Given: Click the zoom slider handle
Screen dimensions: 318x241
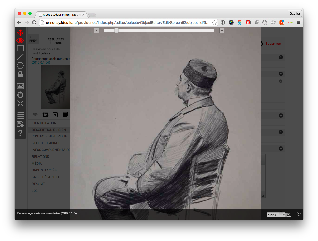Looking at the screenshot, I should tap(116, 30).
